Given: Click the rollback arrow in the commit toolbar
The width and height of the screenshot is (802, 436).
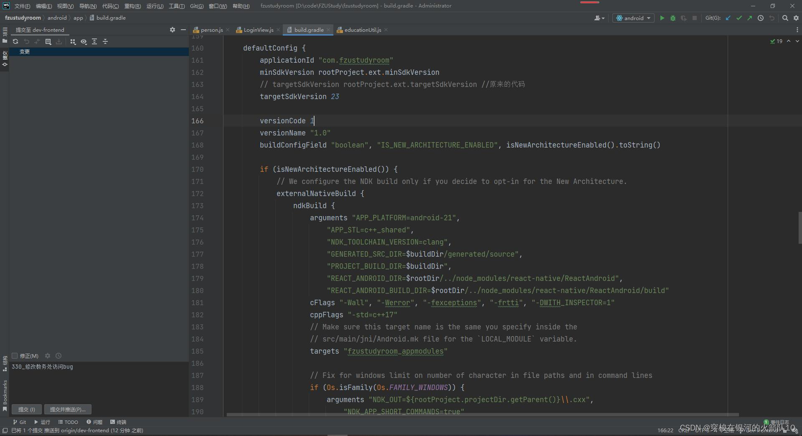Looking at the screenshot, I should pos(26,41).
